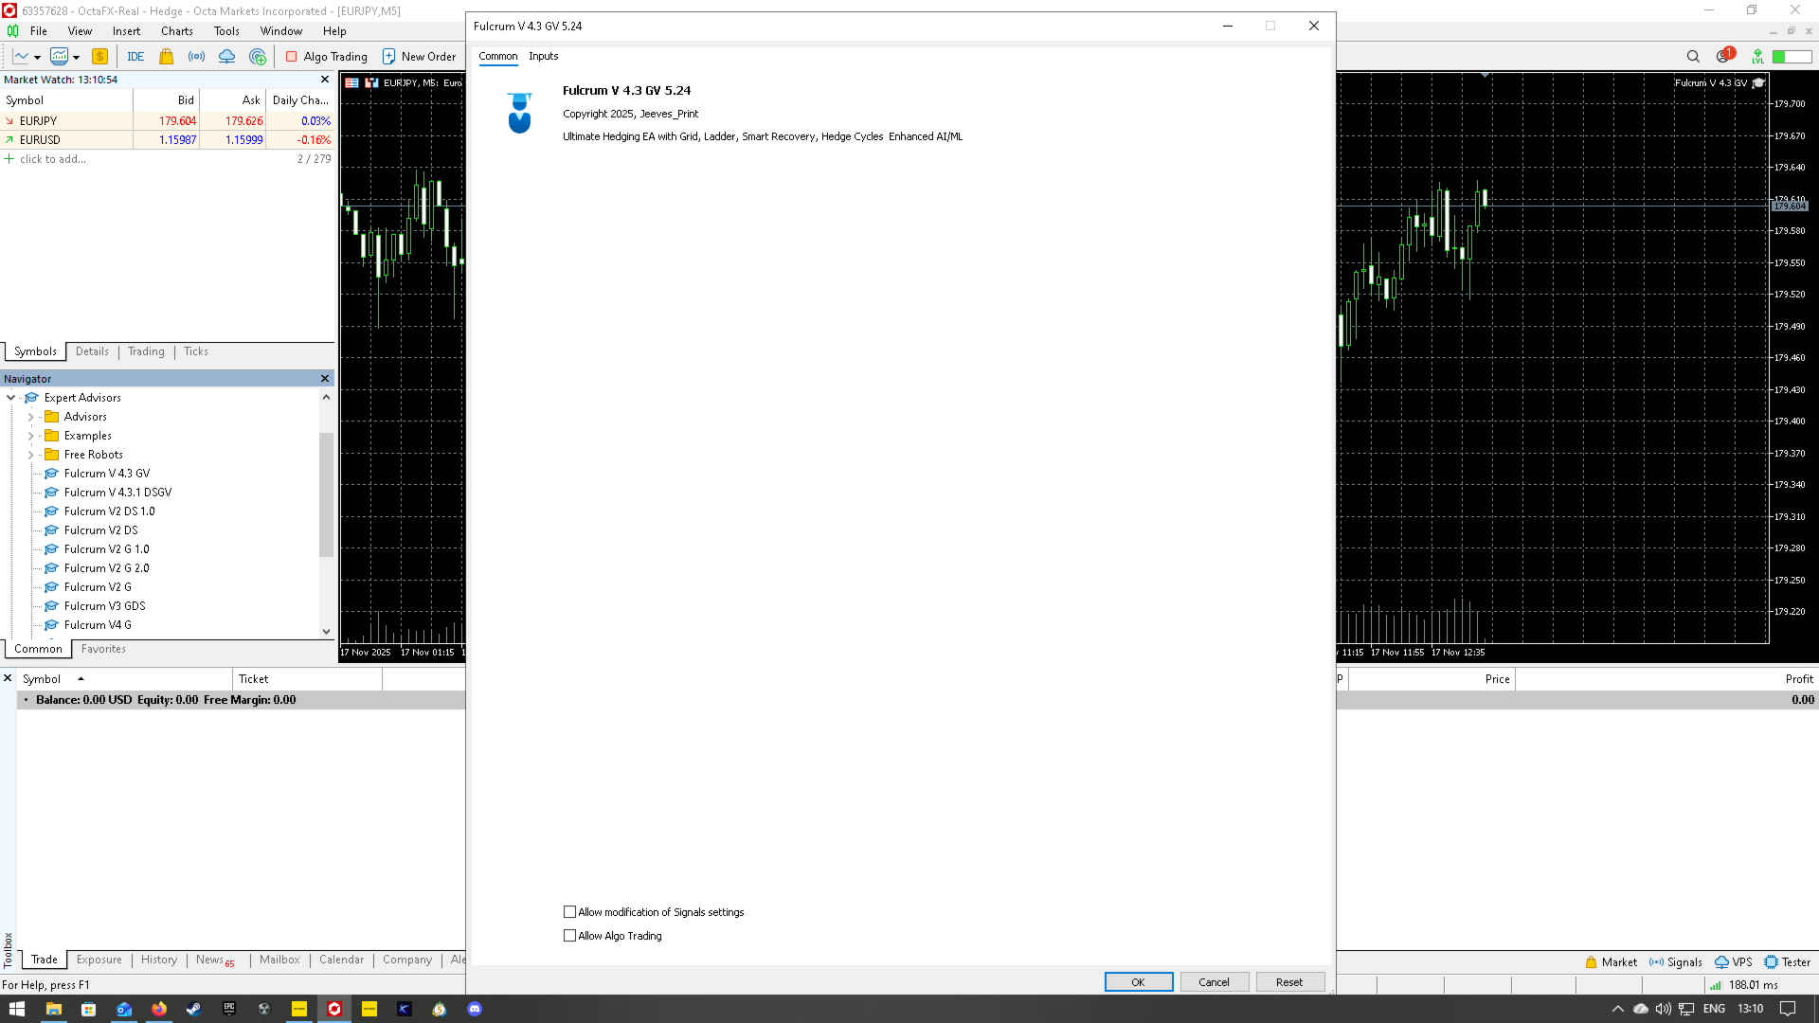
Task: Click the gold dollar sign toolbar icon
Action: [99, 57]
